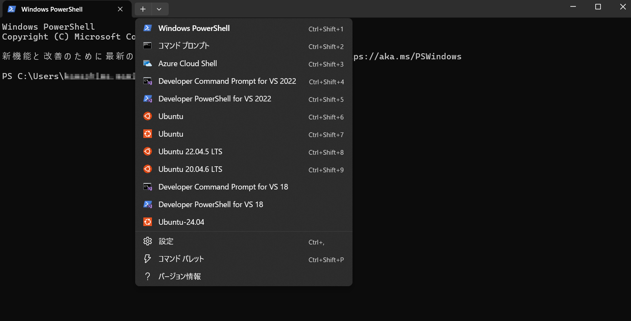The image size is (631, 321).
Task: Click the Developer PowerShell for VS 2022 icon
Action: pyautogui.click(x=148, y=99)
